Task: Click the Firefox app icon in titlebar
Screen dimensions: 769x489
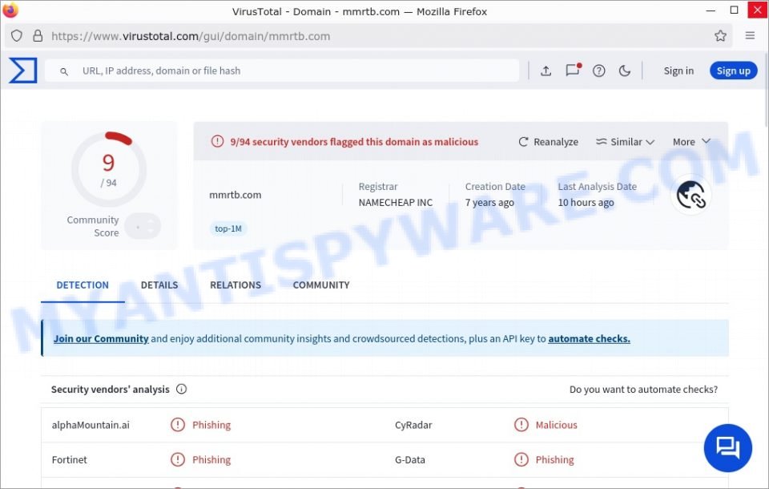Action: [10, 10]
